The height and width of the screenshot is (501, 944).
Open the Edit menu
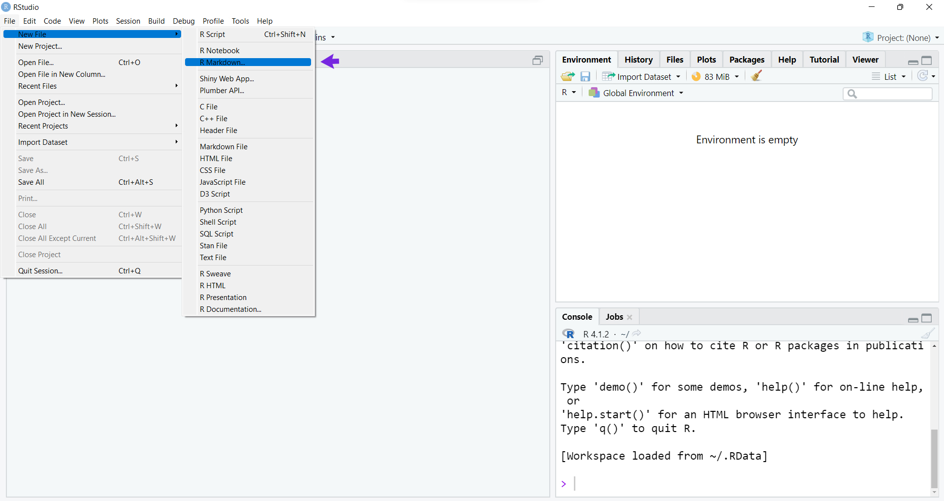coord(30,21)
